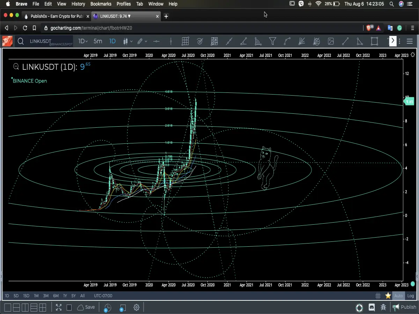The image size is (419, 314).
Task: Open the Profiles menu
Action: click(124, 4)
